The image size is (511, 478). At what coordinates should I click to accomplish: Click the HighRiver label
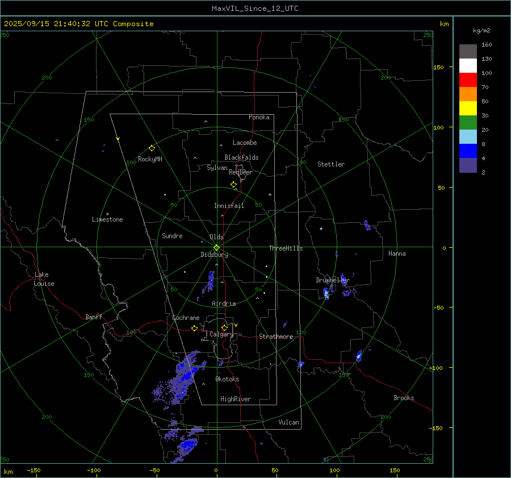[236, 399]
